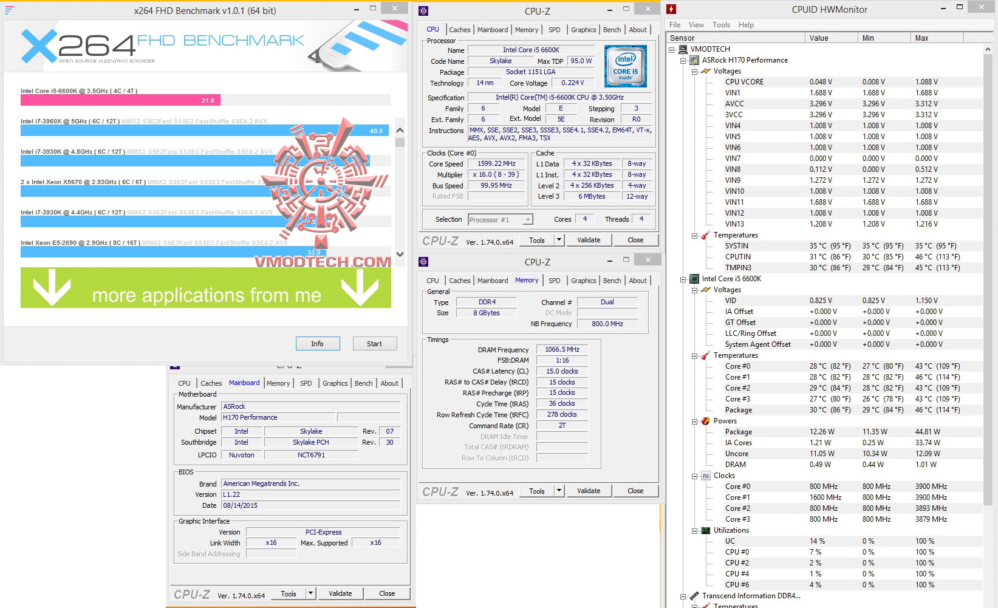Click the Voltages lightning icon under ASRock H170 Performance

point(706,71)
